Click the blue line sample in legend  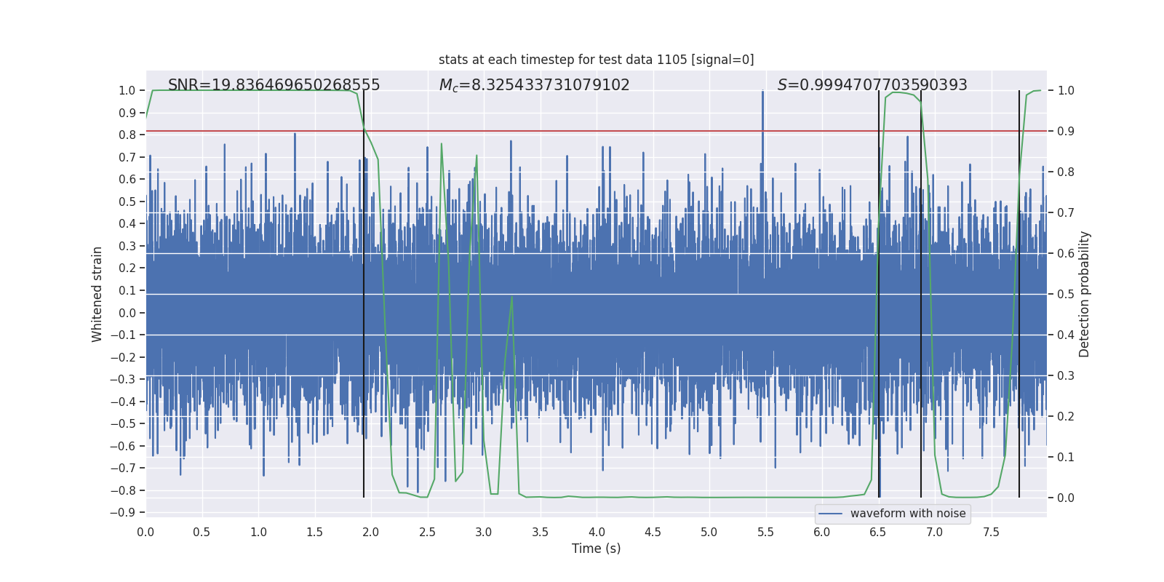click(831, 514)
